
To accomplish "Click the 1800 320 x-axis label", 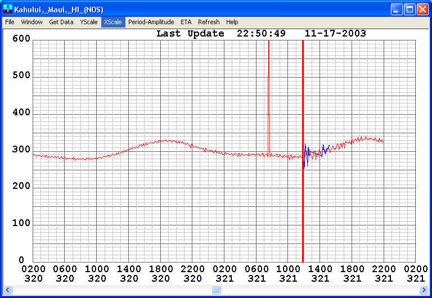I will click(161, 274).
